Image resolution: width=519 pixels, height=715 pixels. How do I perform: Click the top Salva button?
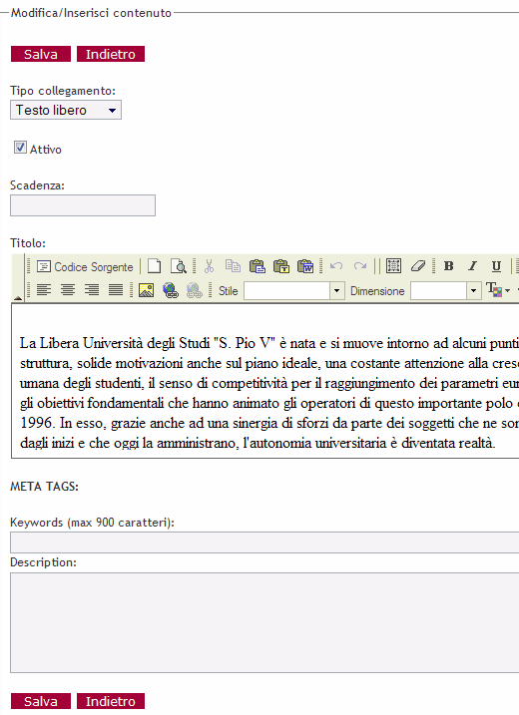tap(41, 54)
